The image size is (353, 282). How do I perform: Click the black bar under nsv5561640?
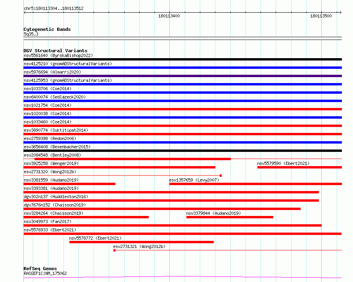click(x=182, y=59)
